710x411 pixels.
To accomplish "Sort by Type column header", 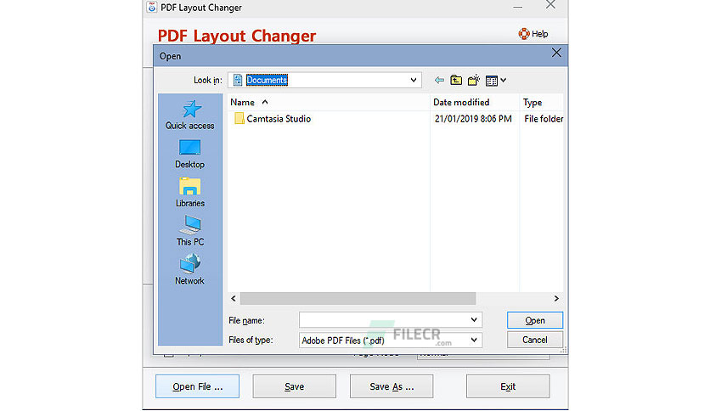I will [542, 102].
